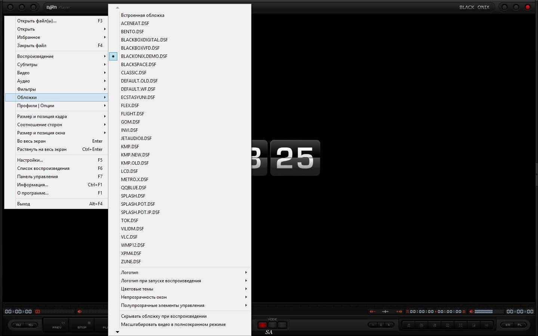Expand the 'Логотип' submenu
This screenshot has width=538, height=336.
(180, 273)
